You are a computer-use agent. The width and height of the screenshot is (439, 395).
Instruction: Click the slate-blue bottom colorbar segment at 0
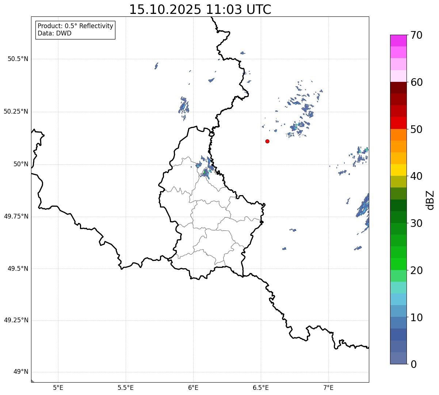(x=398, y=358)
